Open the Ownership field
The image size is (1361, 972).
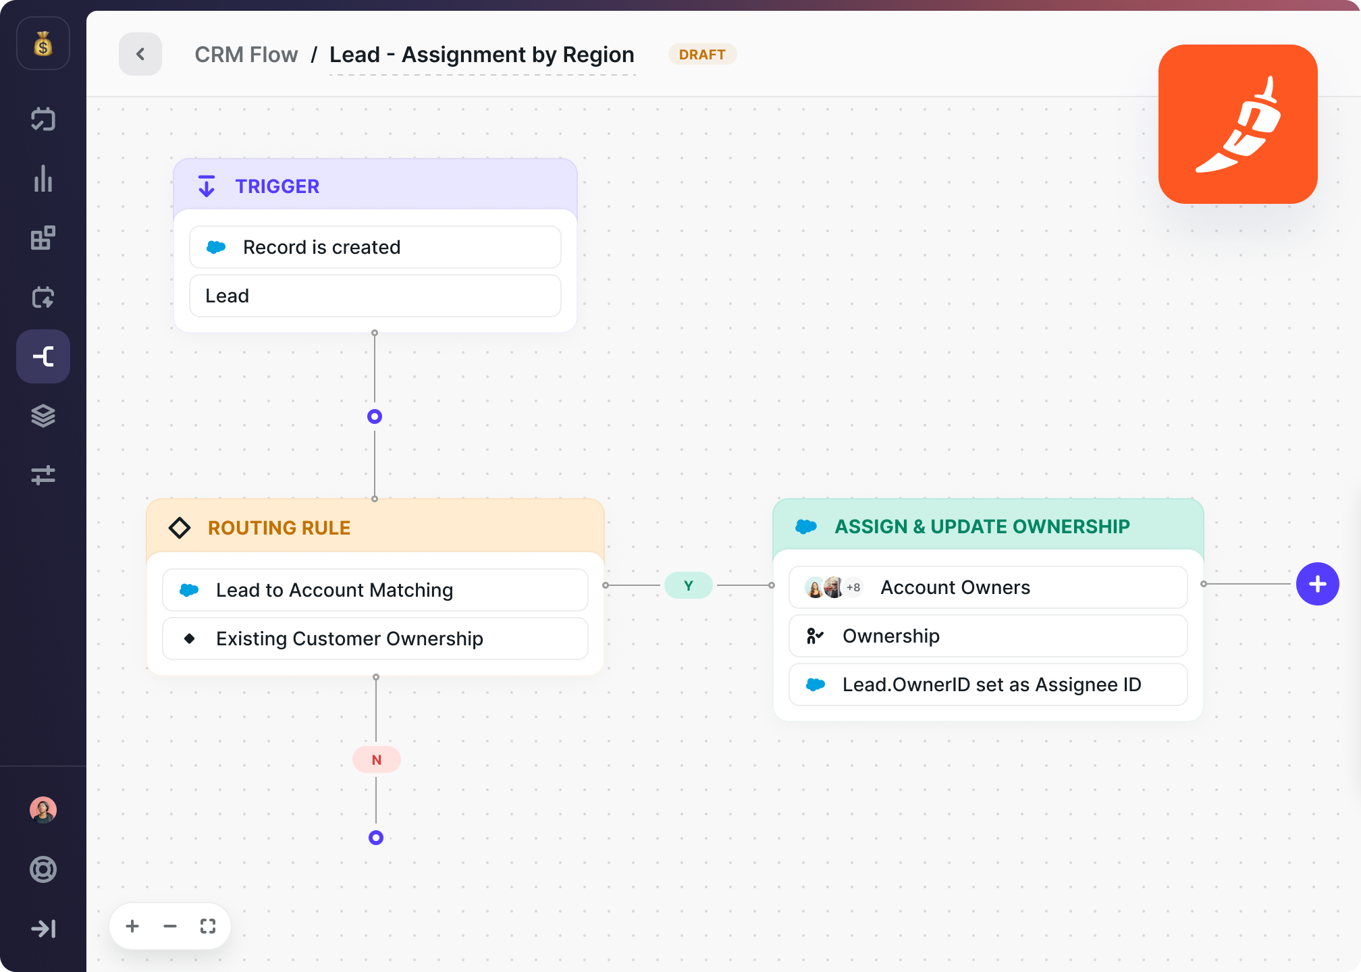[x=988, y=636]
